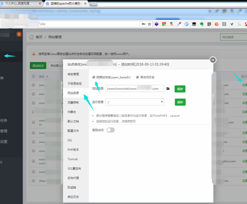This screenshot has height=204, width=247.
Task: Close the site modification dialog
Action: (x=213, y=59)
